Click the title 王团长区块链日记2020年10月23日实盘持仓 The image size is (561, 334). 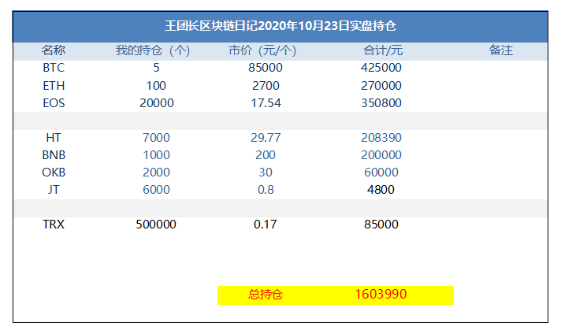tap(280, 26)
